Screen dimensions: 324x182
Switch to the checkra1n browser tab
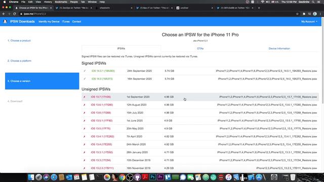click(x=113, y=8)
